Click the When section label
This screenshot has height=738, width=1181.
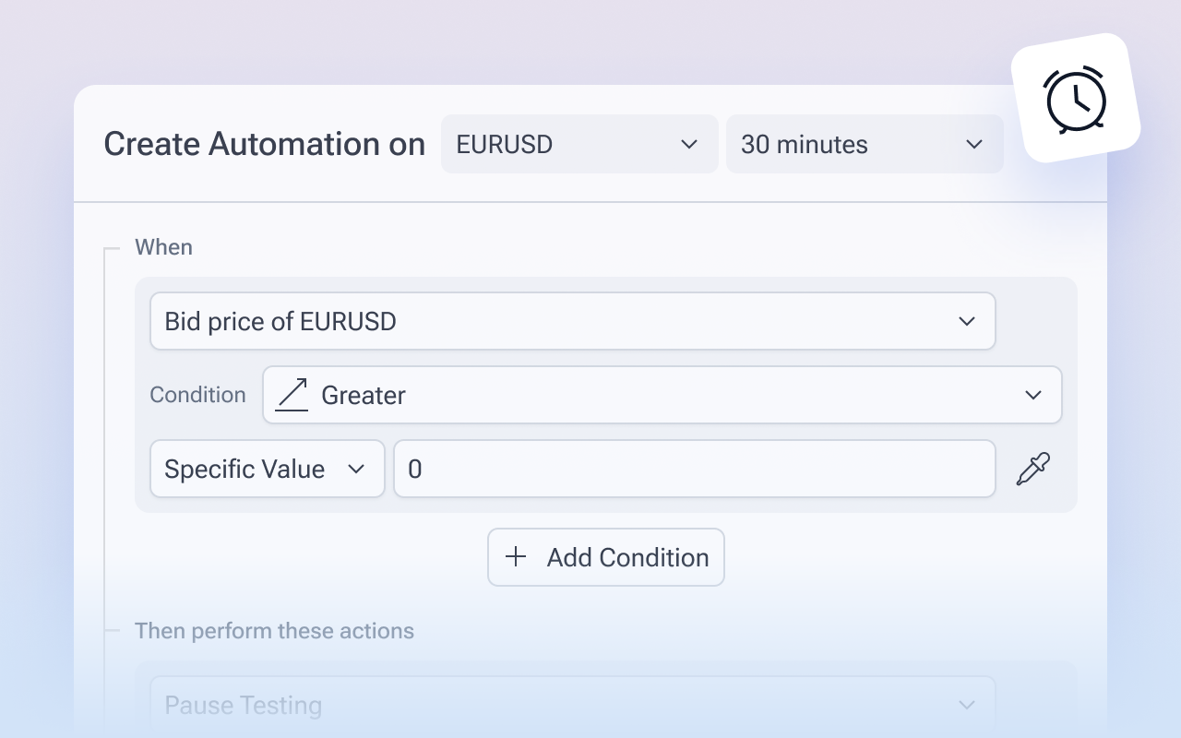(x=163, y=247)
